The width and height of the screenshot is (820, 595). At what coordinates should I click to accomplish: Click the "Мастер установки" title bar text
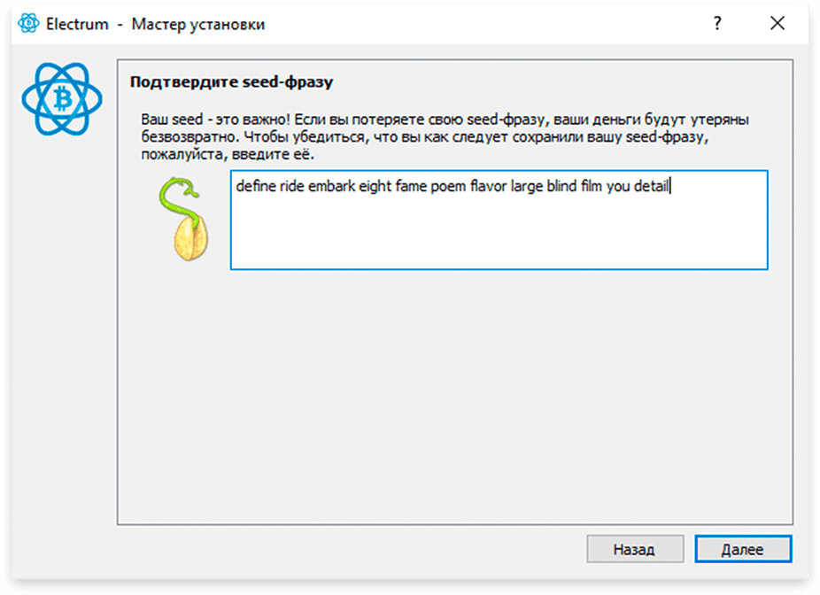tap(198, 24)
